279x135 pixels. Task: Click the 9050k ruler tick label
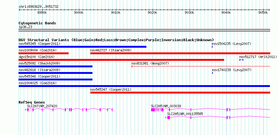[x=263, y=12]
